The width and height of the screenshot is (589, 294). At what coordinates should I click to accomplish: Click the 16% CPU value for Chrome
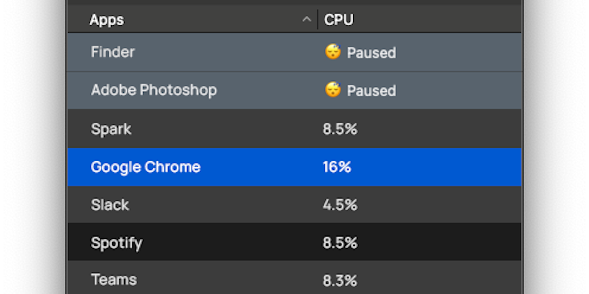(336, 167)
